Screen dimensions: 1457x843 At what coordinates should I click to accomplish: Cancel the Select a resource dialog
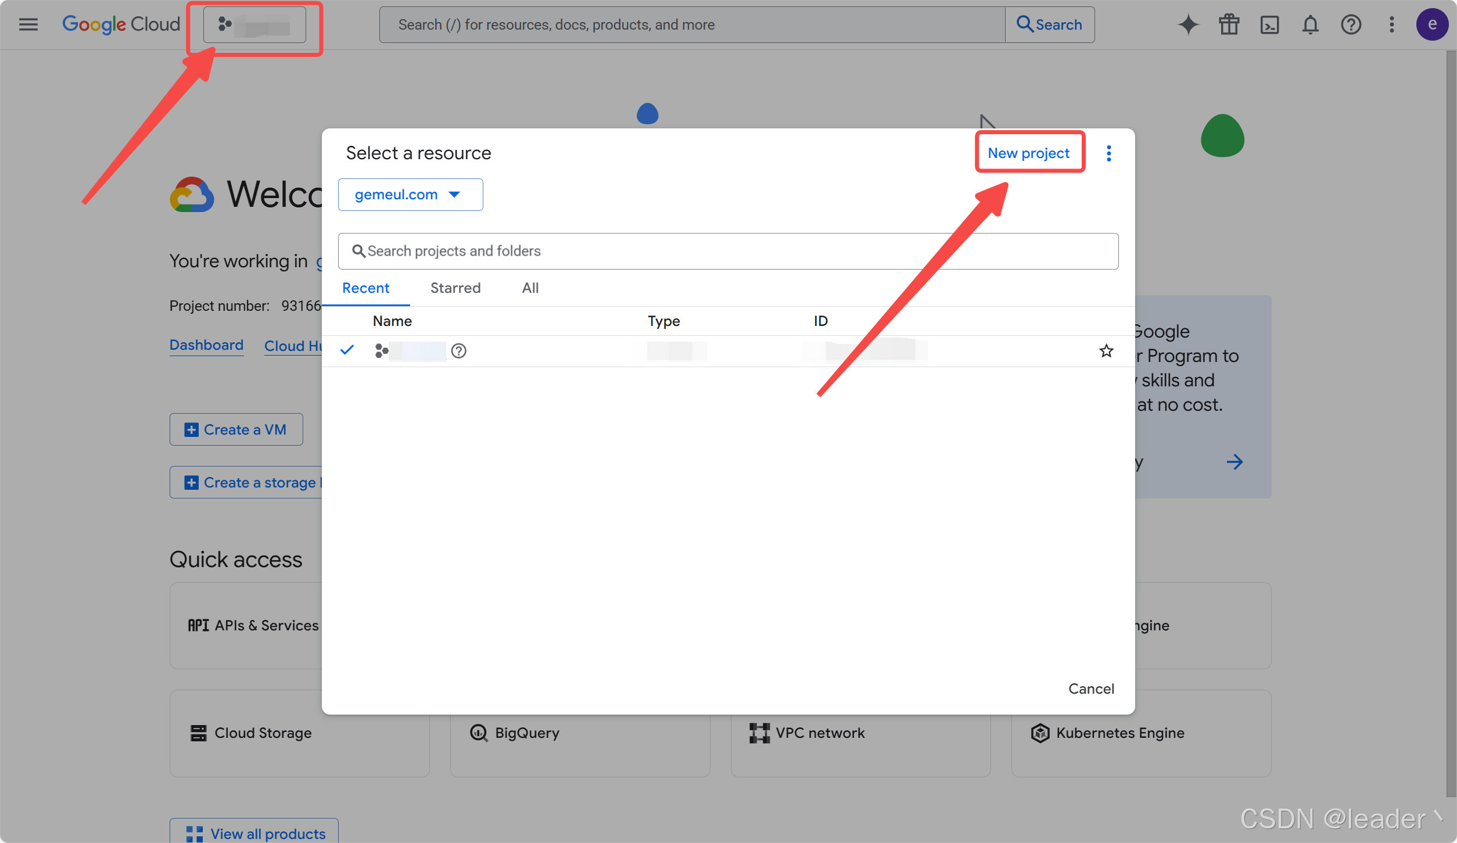point(1090,688)
